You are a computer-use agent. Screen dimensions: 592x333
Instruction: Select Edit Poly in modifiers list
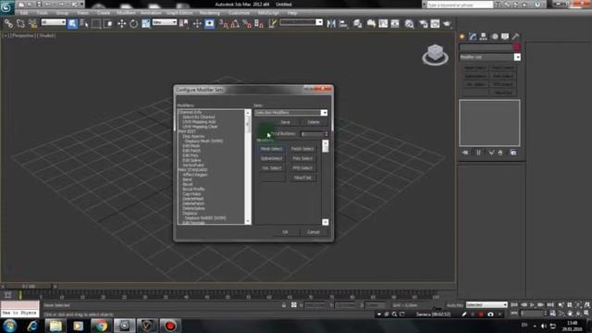point(191,155)
